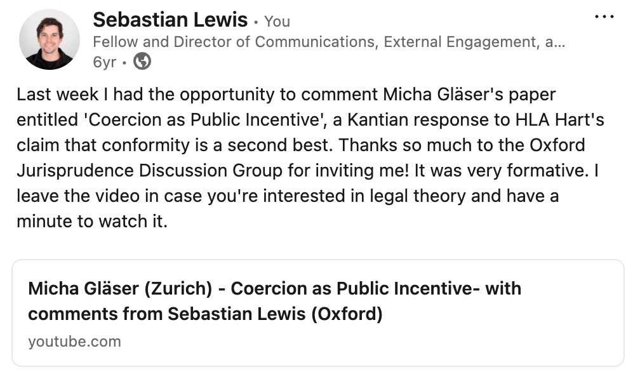Click the 'You' label beside the name
Viewport: 640px width, 386px height.
coord(277,22)
